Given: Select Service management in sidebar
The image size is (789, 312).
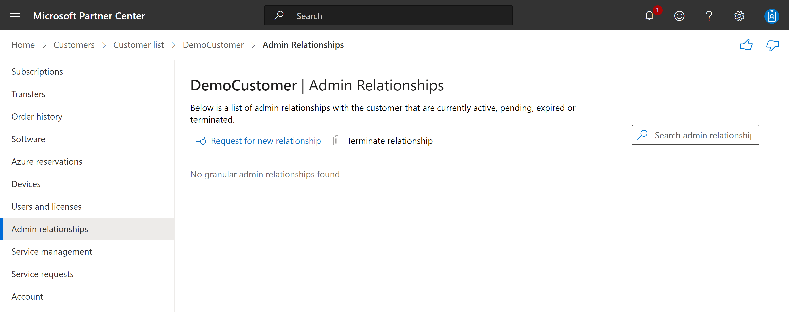Looking at the screenshot, I should pyautogui.click(x=52, y=252).
